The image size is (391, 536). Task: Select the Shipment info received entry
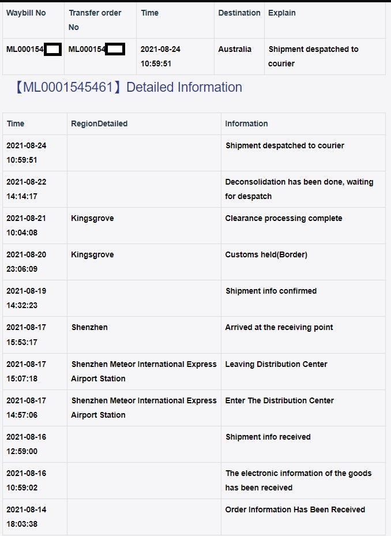point(268,437)
